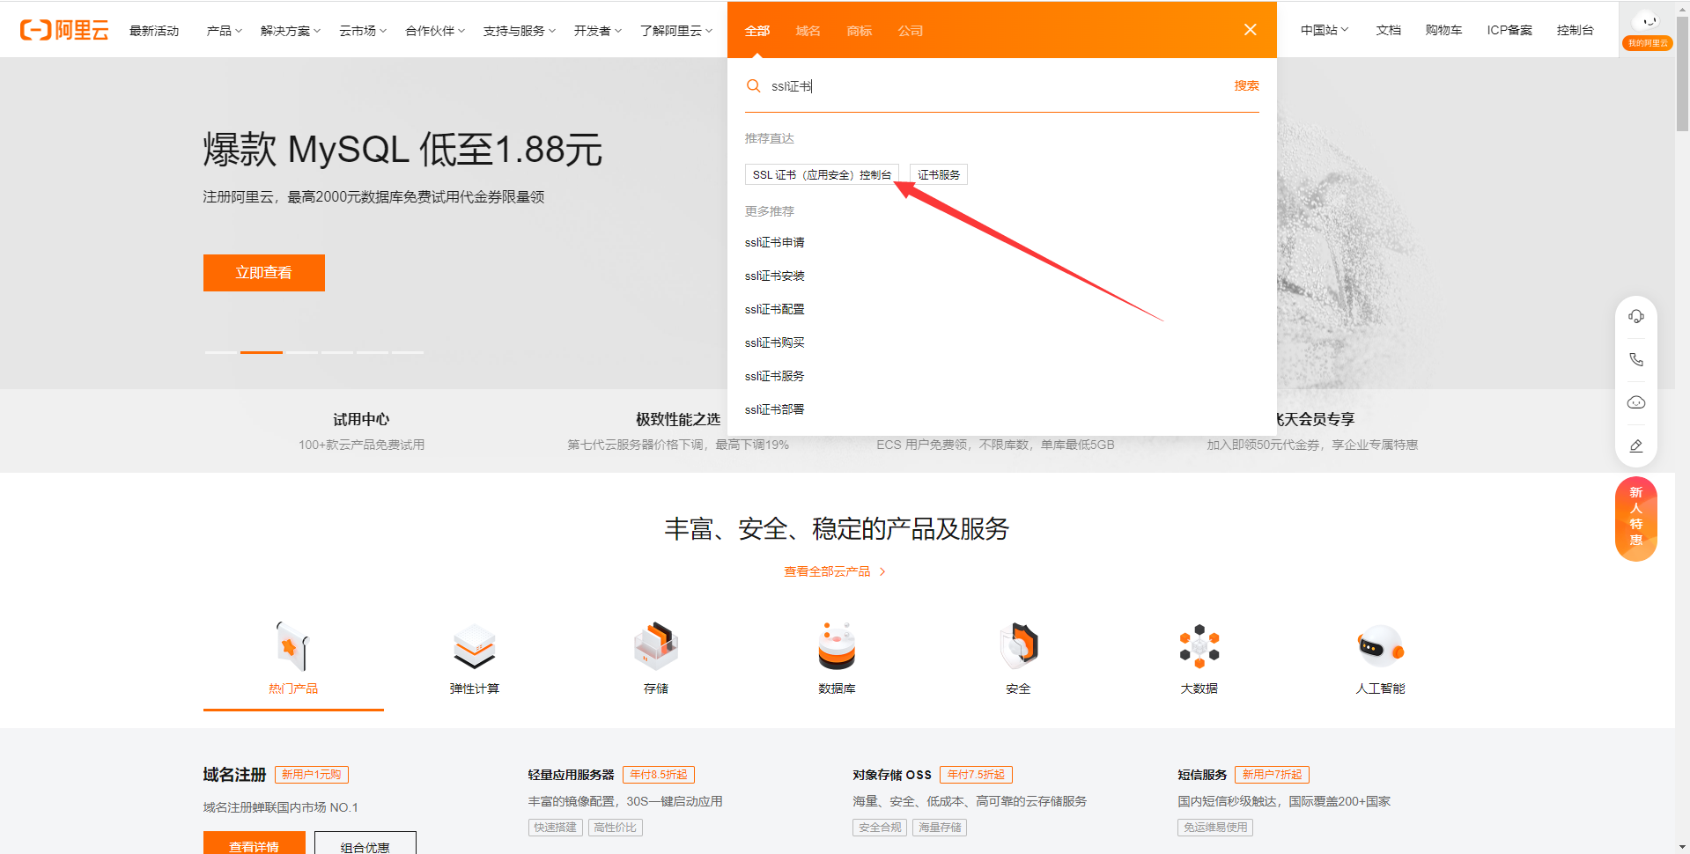The image size is (1690, 854).
Task: Select suggestion ssl证书服务
Action: click(774, 376)
